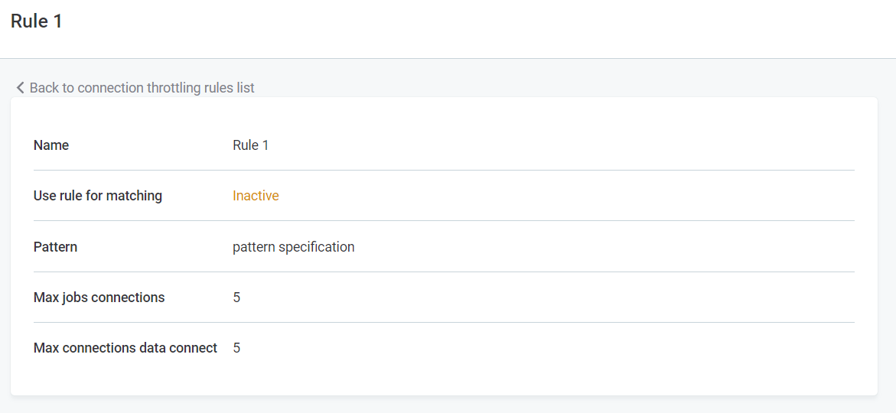This screenshot has height=413, width=896.
Task: Select the "Name" field label
Action: pyautogui.click(x=51, y=145)
